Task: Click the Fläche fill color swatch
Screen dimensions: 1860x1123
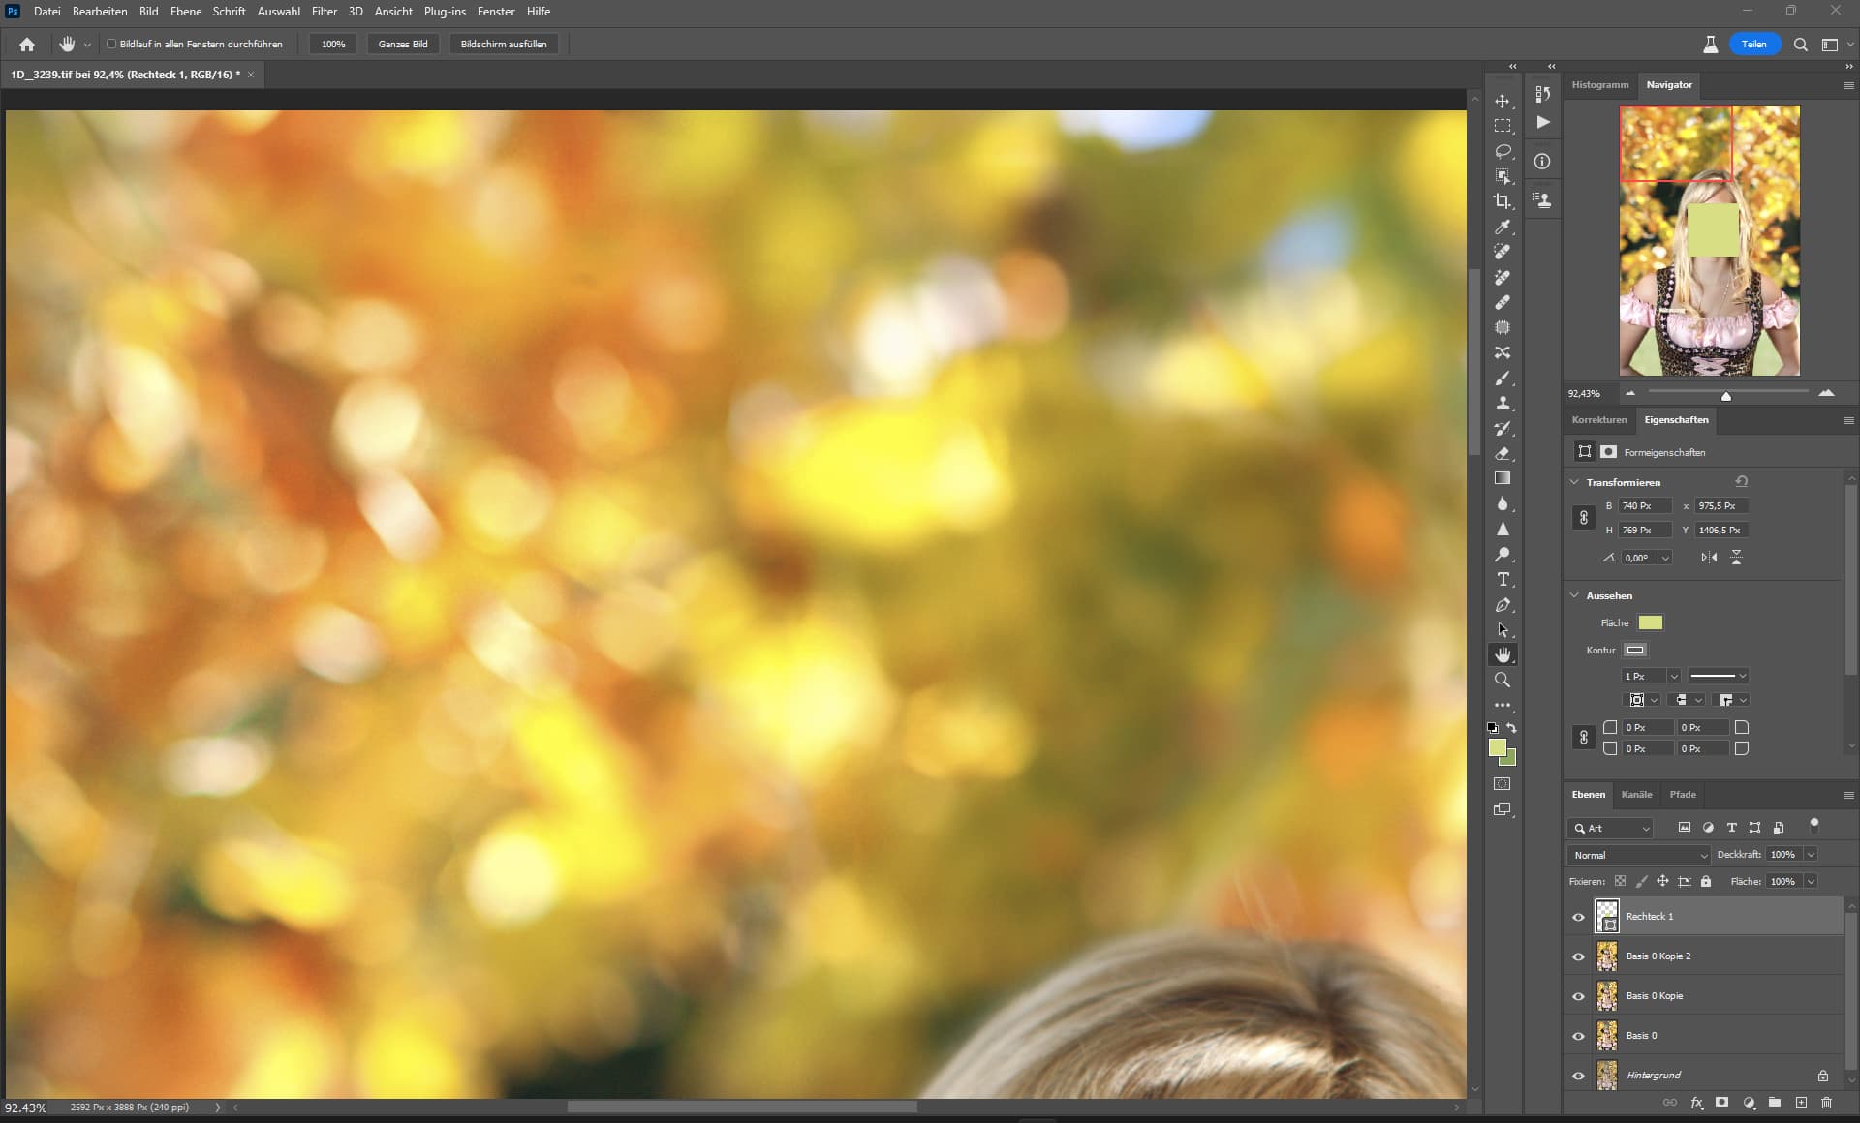Action: tap(1651, 622)
